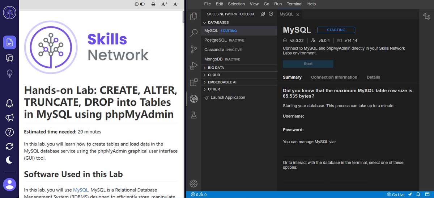Click the errors and warnings status bar indicator
The height and width of the screenshot is (198, 434).
[199, 195]
